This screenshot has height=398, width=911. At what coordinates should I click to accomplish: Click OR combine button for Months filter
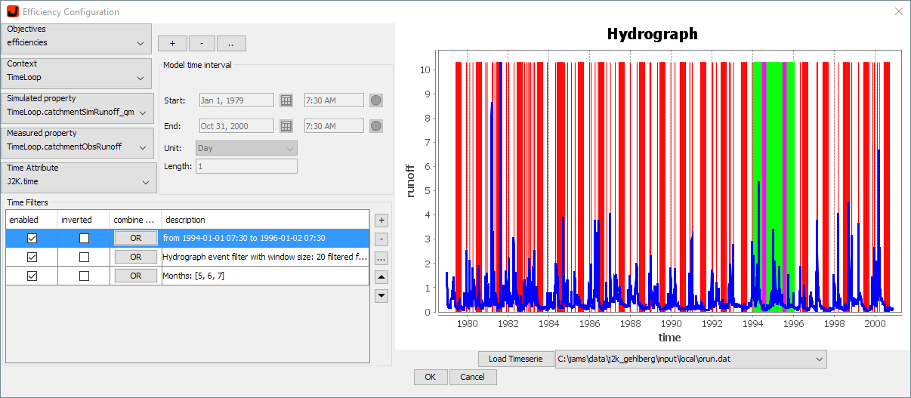(x=135, y=276)
